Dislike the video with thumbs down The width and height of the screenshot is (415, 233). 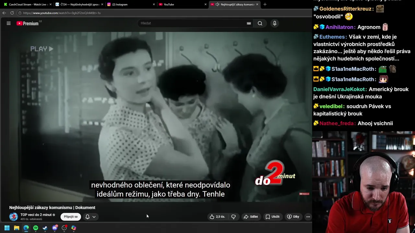pos(233,217)
